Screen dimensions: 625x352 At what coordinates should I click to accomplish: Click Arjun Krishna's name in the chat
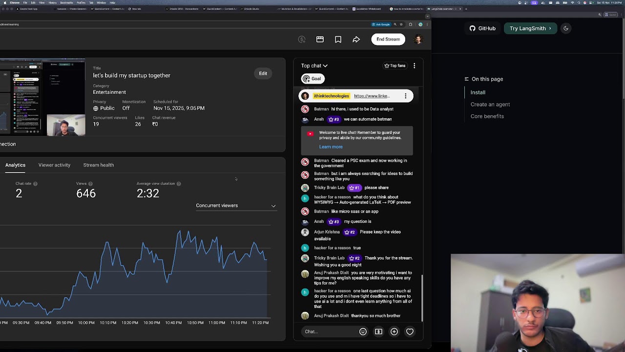[327, 232]
